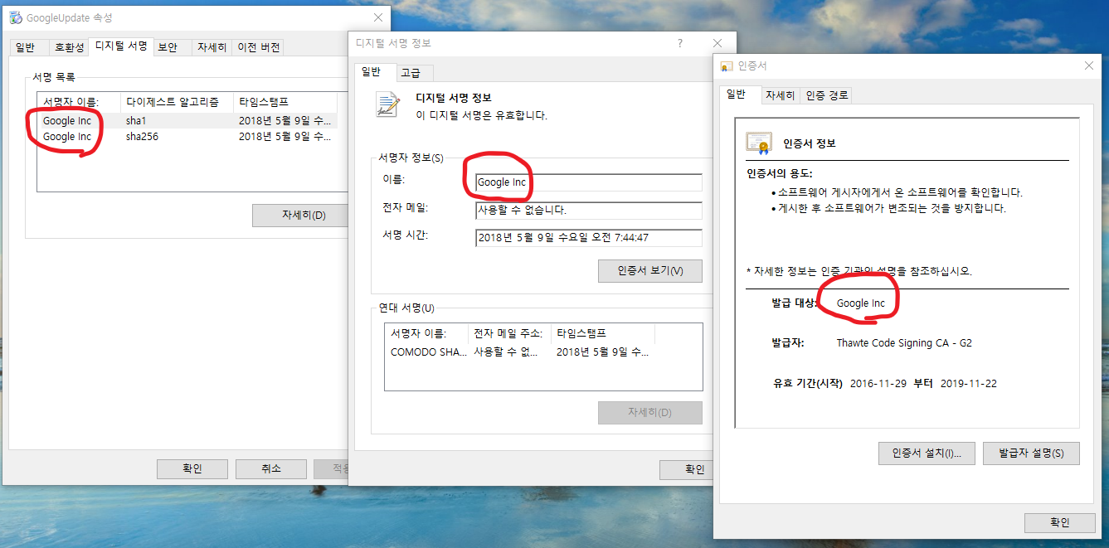1109x548 pixels.
Task: Click the help question mark in 디지털 서명 정보
Action: coord(680,43)
